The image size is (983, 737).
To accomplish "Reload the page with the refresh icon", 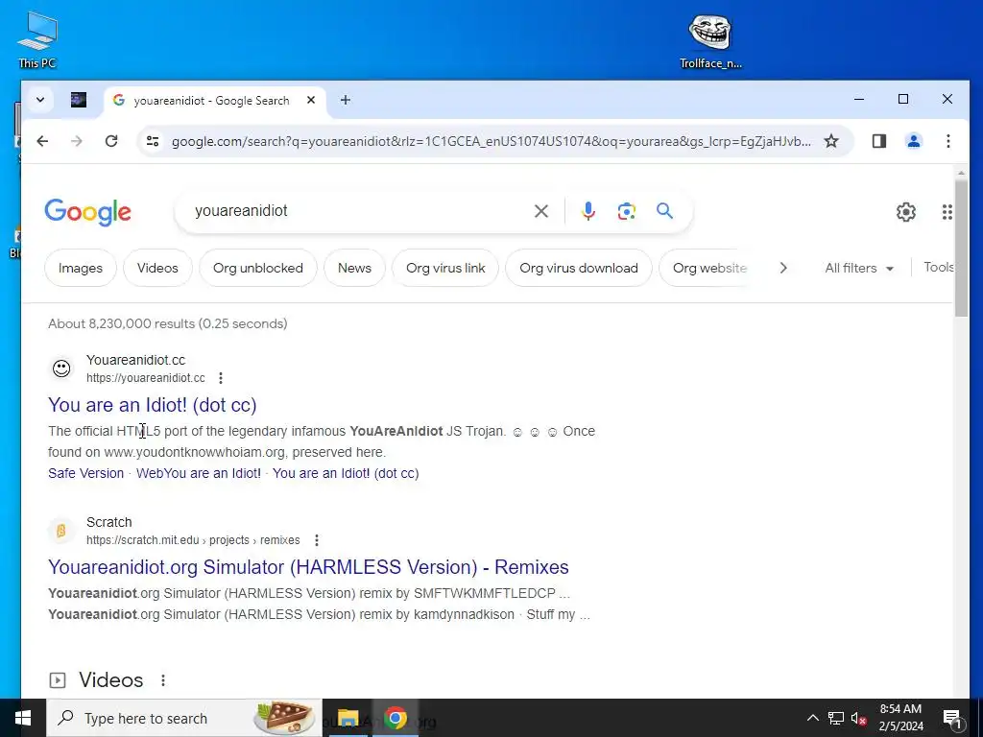I will click(x=111, y=141).
